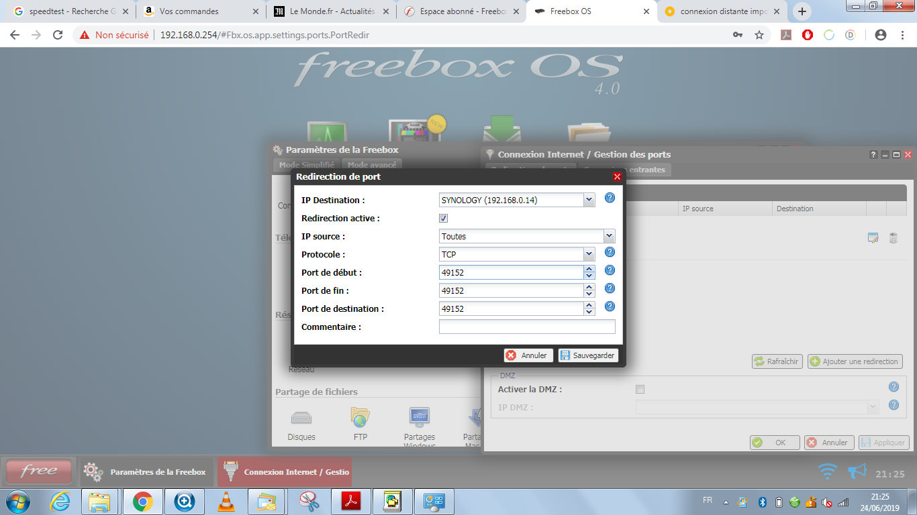
Task: Open Internet Explorer from taskbar
Action: tap(59, 501)
